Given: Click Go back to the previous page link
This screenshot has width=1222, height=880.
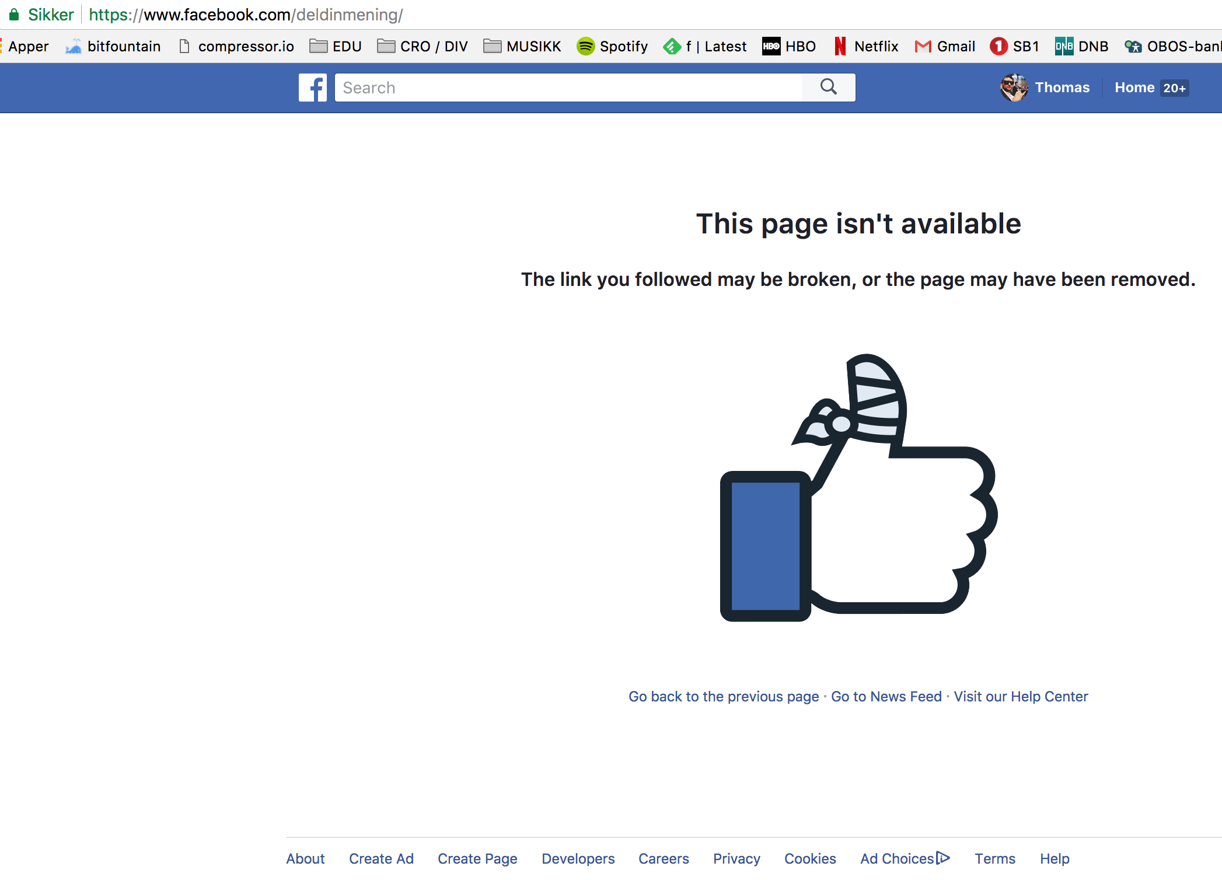Looking at the screenshot, I should click(x=724, y=696).
